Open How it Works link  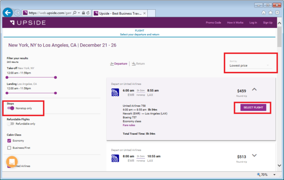click(x=235, y=23)
